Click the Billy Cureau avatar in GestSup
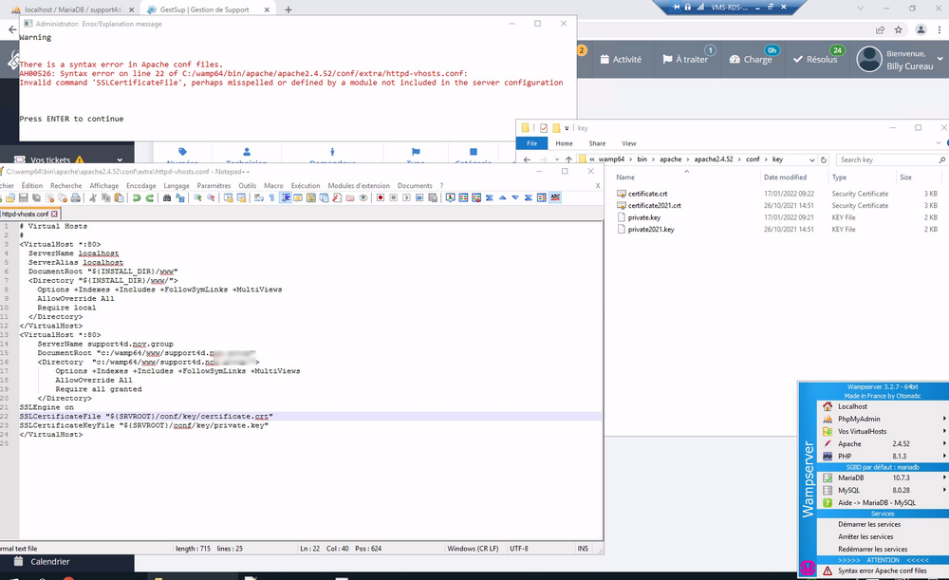This screenshot has height=580, width=949. point(869,60)
